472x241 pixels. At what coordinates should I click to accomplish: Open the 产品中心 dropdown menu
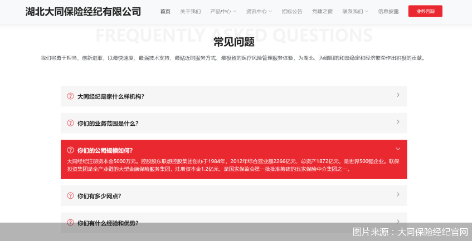[223, 11]
